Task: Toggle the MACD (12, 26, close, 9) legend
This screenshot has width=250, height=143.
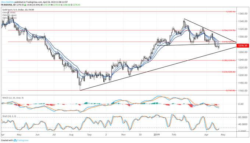Action: (x=13, y=98)
